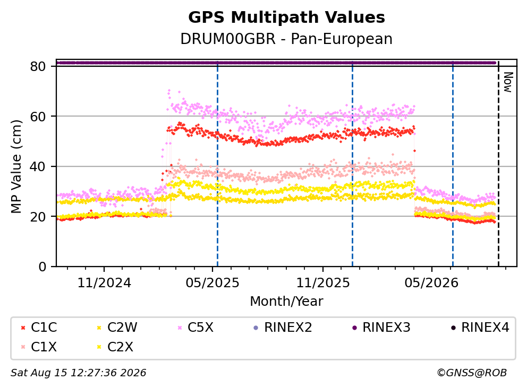The image size is (527, 389).
Task: Click the DRUM00GBR - Pan-European subtitle
Action: pos(286,39)
